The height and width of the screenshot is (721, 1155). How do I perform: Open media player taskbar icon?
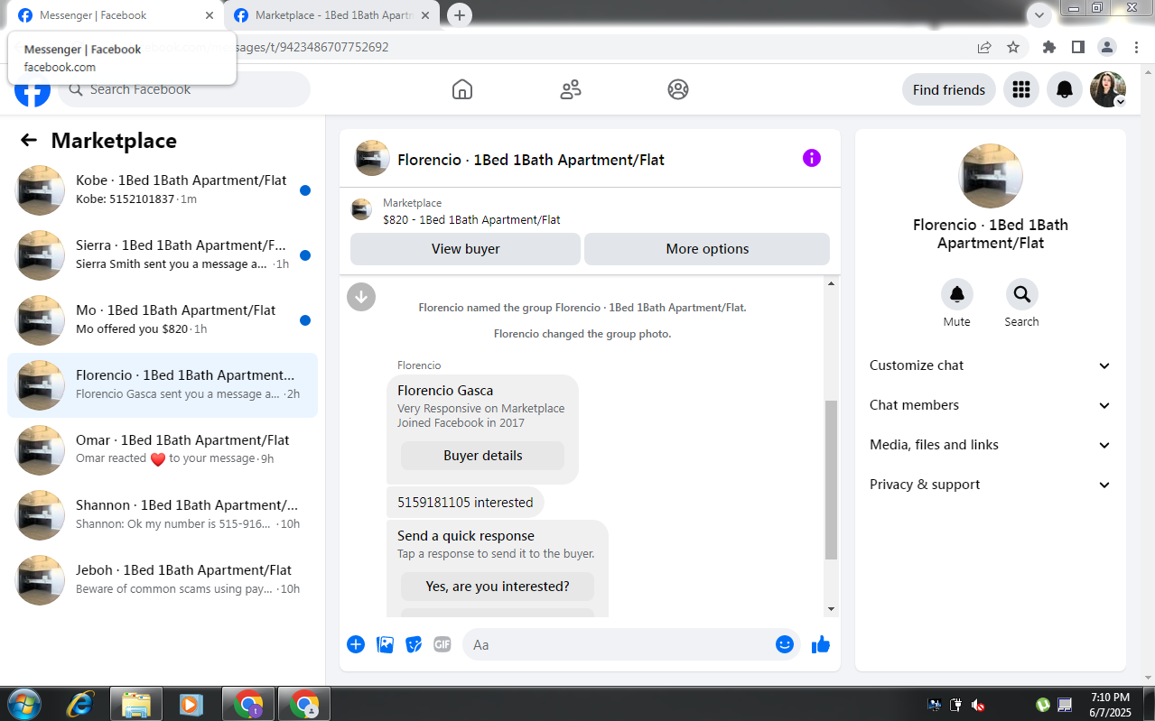191,704
